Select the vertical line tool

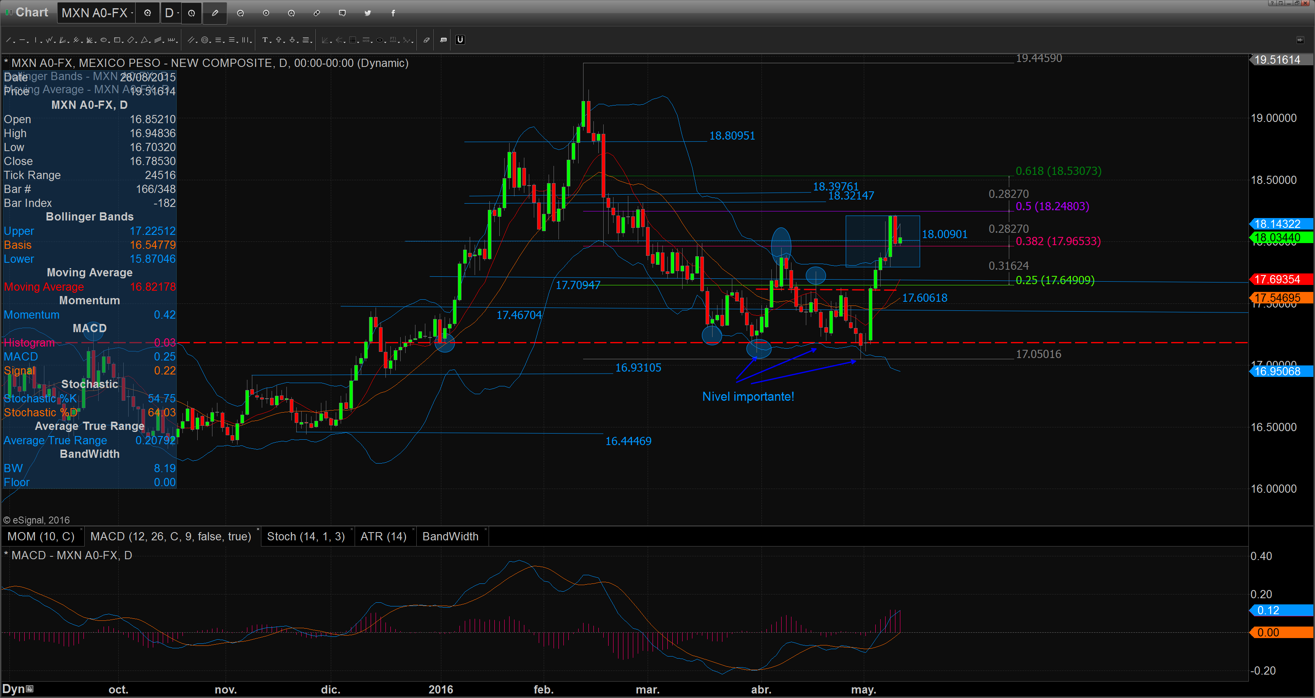tap(36, 40)
